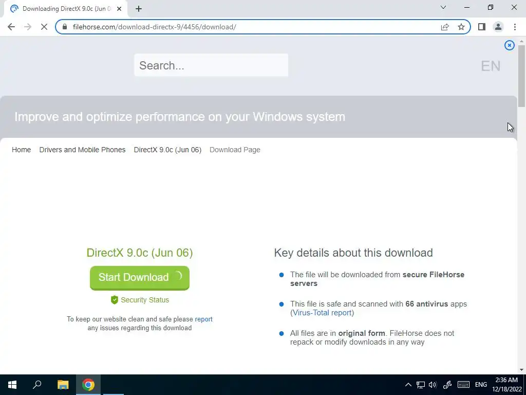
Task: Bookmark this page with the star icon
Action: point(461,27)
